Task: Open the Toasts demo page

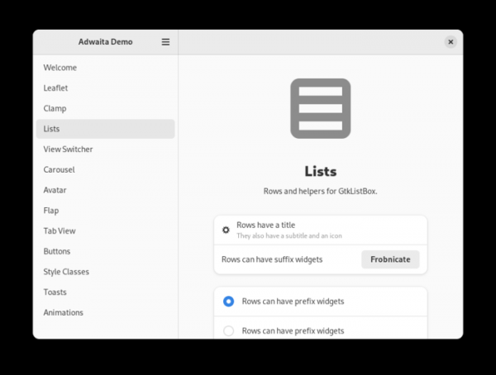Action: (55, 292)
